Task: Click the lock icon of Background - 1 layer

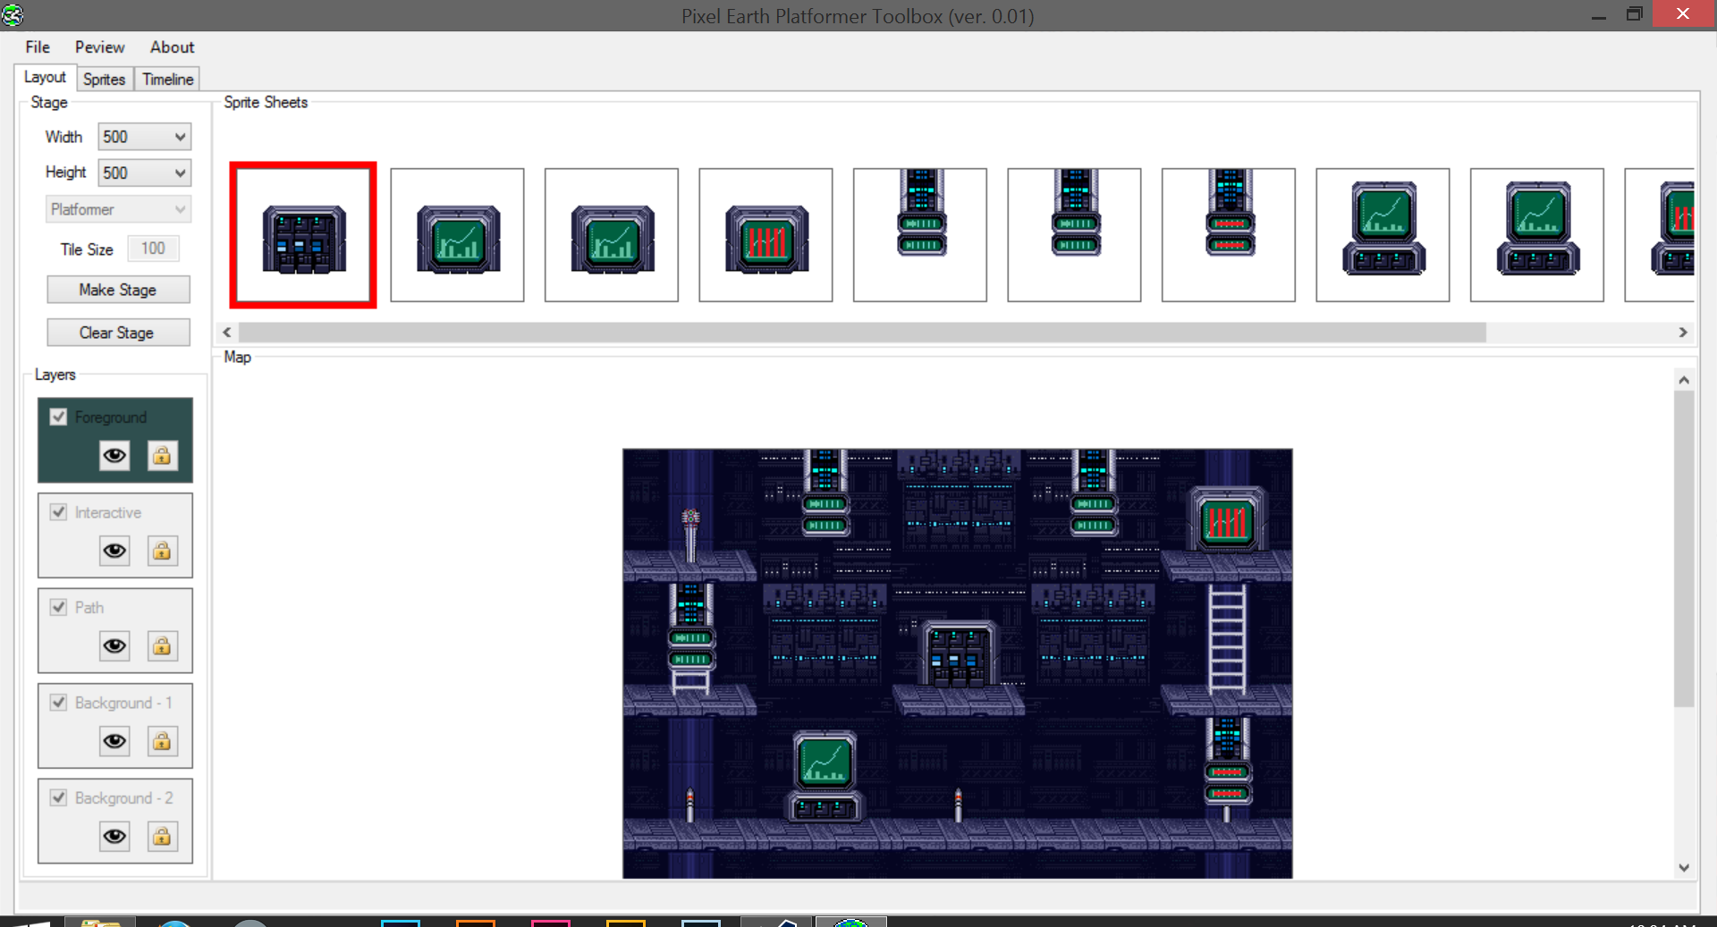Action: click(162, 741)
